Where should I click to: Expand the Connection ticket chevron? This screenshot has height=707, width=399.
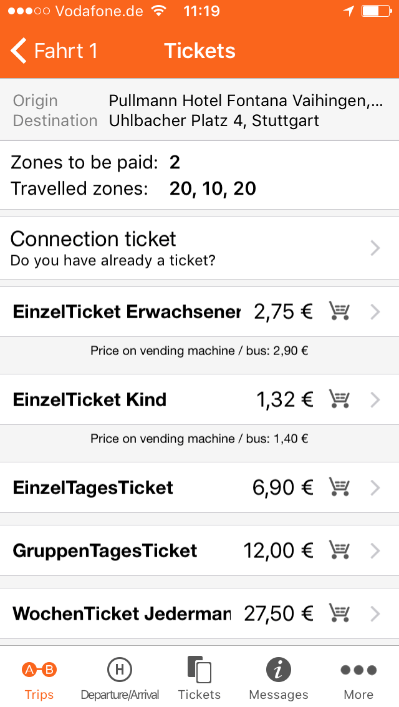375,248
